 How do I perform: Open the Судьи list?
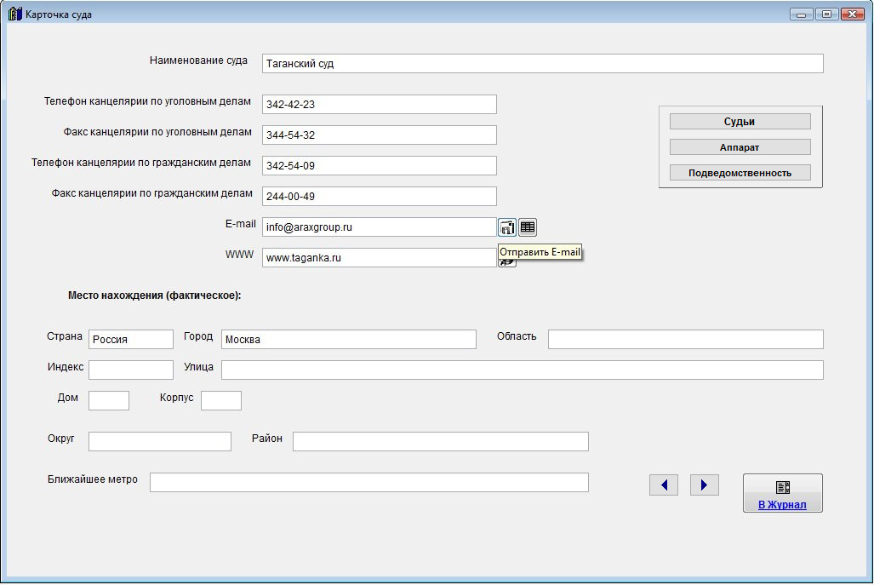click(740, 122)
